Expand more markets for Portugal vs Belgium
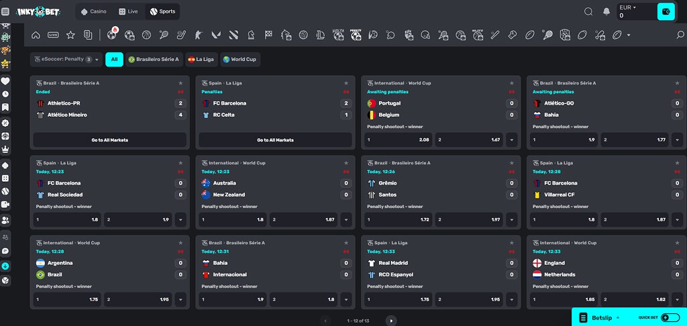The image size is (687, 326). pos(512,140)
